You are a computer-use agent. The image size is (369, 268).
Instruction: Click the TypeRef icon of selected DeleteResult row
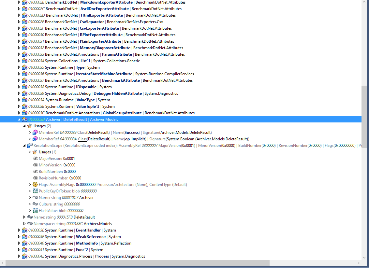(24, 120)
